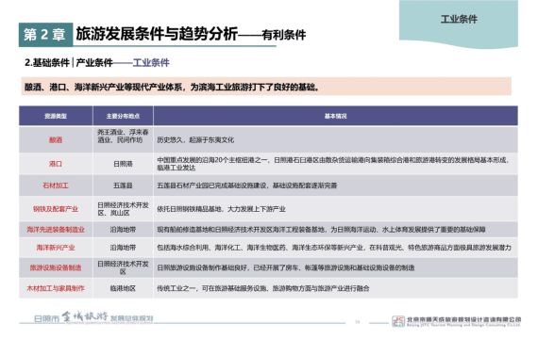Viewport: 538px width, 339px height.
Task: Click the description starting '中国重点发展的沿海20个'
Action: (333, 164)
